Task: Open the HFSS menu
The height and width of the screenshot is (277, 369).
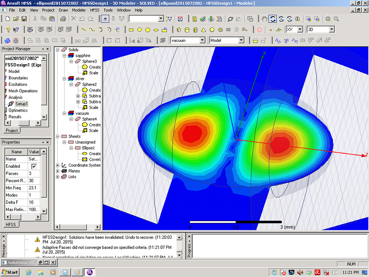Action: click(x=95, y=10)
